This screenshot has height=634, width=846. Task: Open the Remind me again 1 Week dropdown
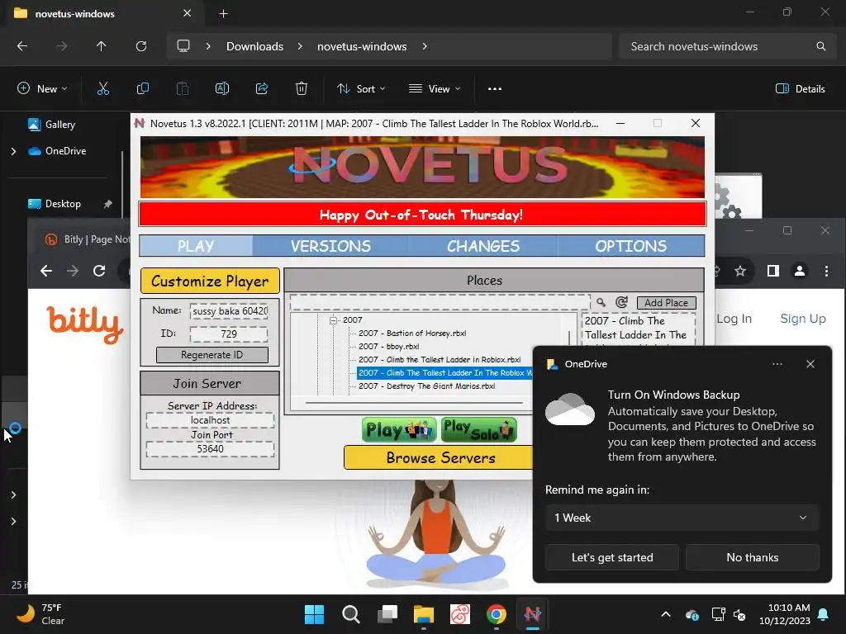tap(682, 518)
